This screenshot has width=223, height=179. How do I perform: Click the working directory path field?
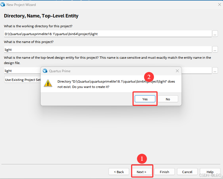coord(108,34)
